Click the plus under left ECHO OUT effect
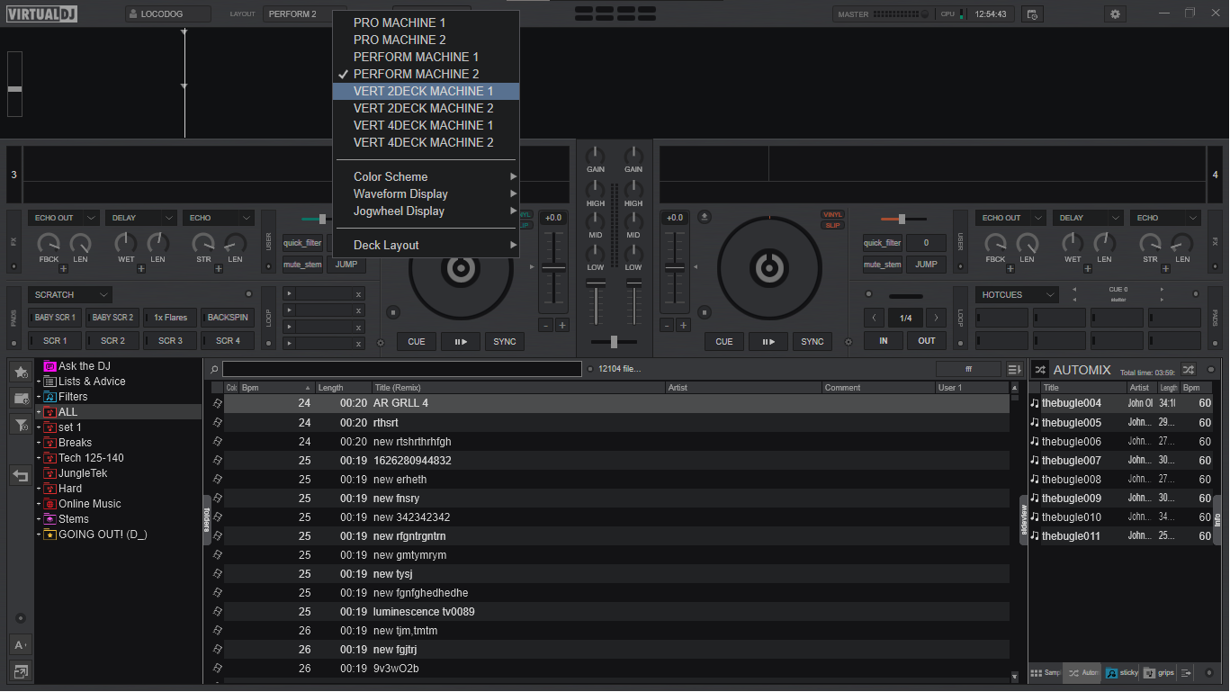1230x692 pixels. (x=64, y=269)
